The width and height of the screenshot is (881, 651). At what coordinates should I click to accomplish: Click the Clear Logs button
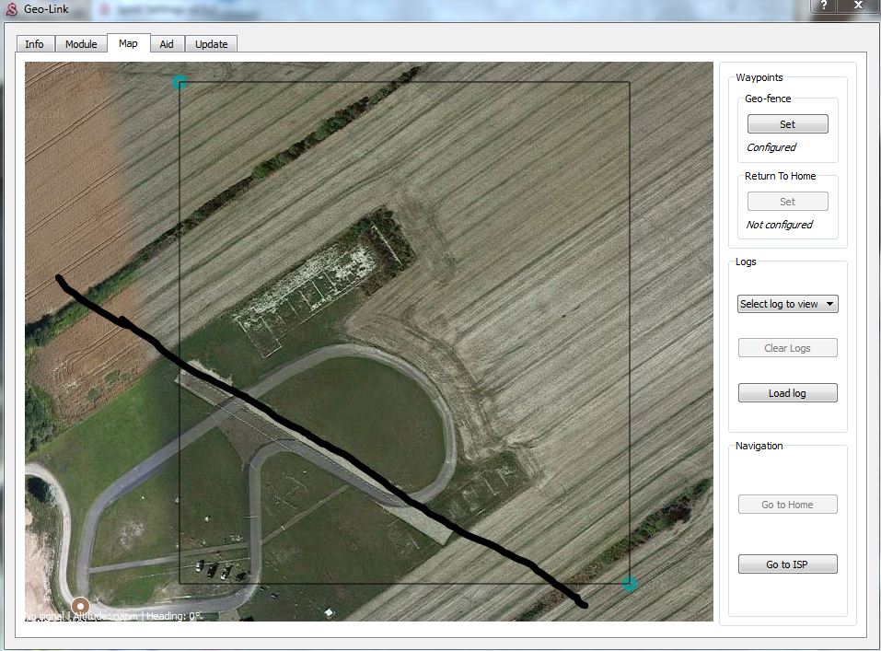point(787,348)
